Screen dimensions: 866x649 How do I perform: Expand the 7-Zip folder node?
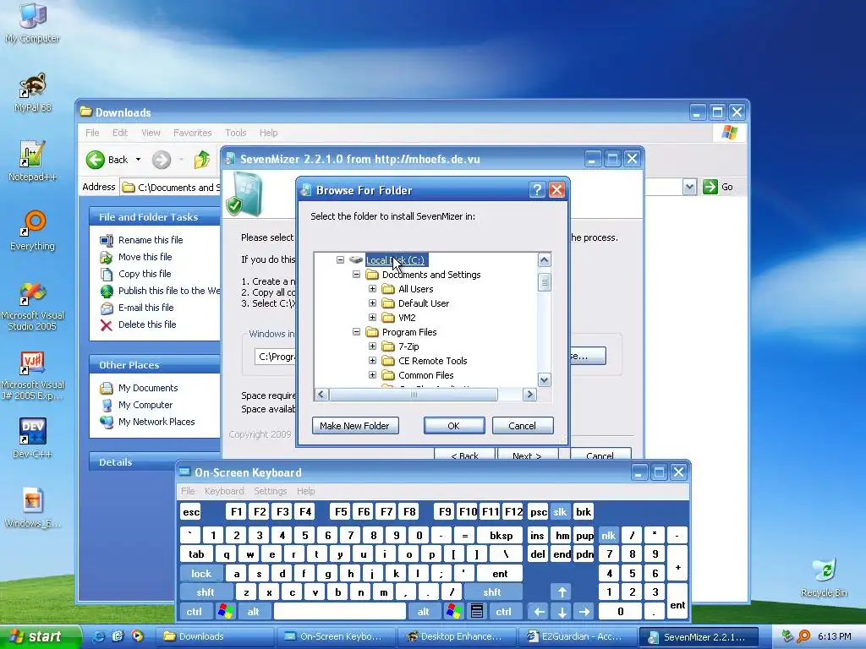pos(372,346)
